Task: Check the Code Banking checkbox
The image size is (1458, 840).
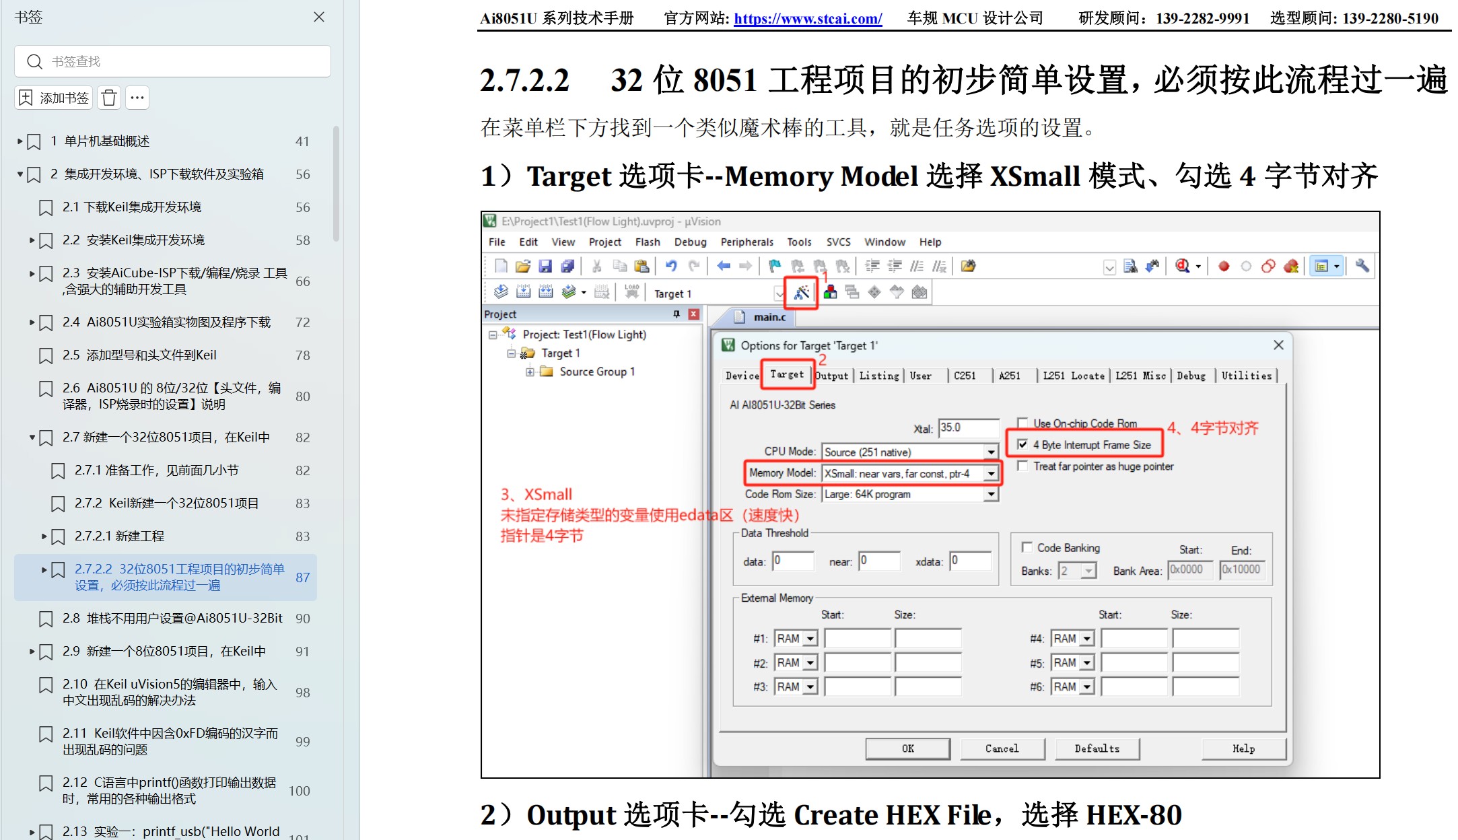Action: coord(1027,547)
